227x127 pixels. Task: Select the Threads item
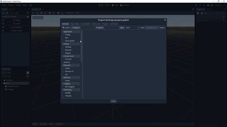pos(68,96)
